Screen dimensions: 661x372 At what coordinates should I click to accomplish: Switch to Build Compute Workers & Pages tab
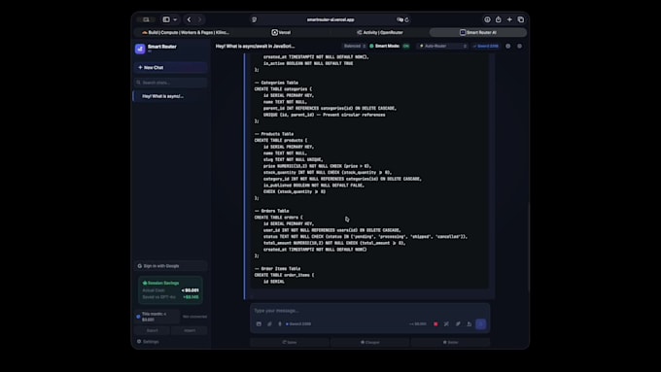click(x=186, y=32)
